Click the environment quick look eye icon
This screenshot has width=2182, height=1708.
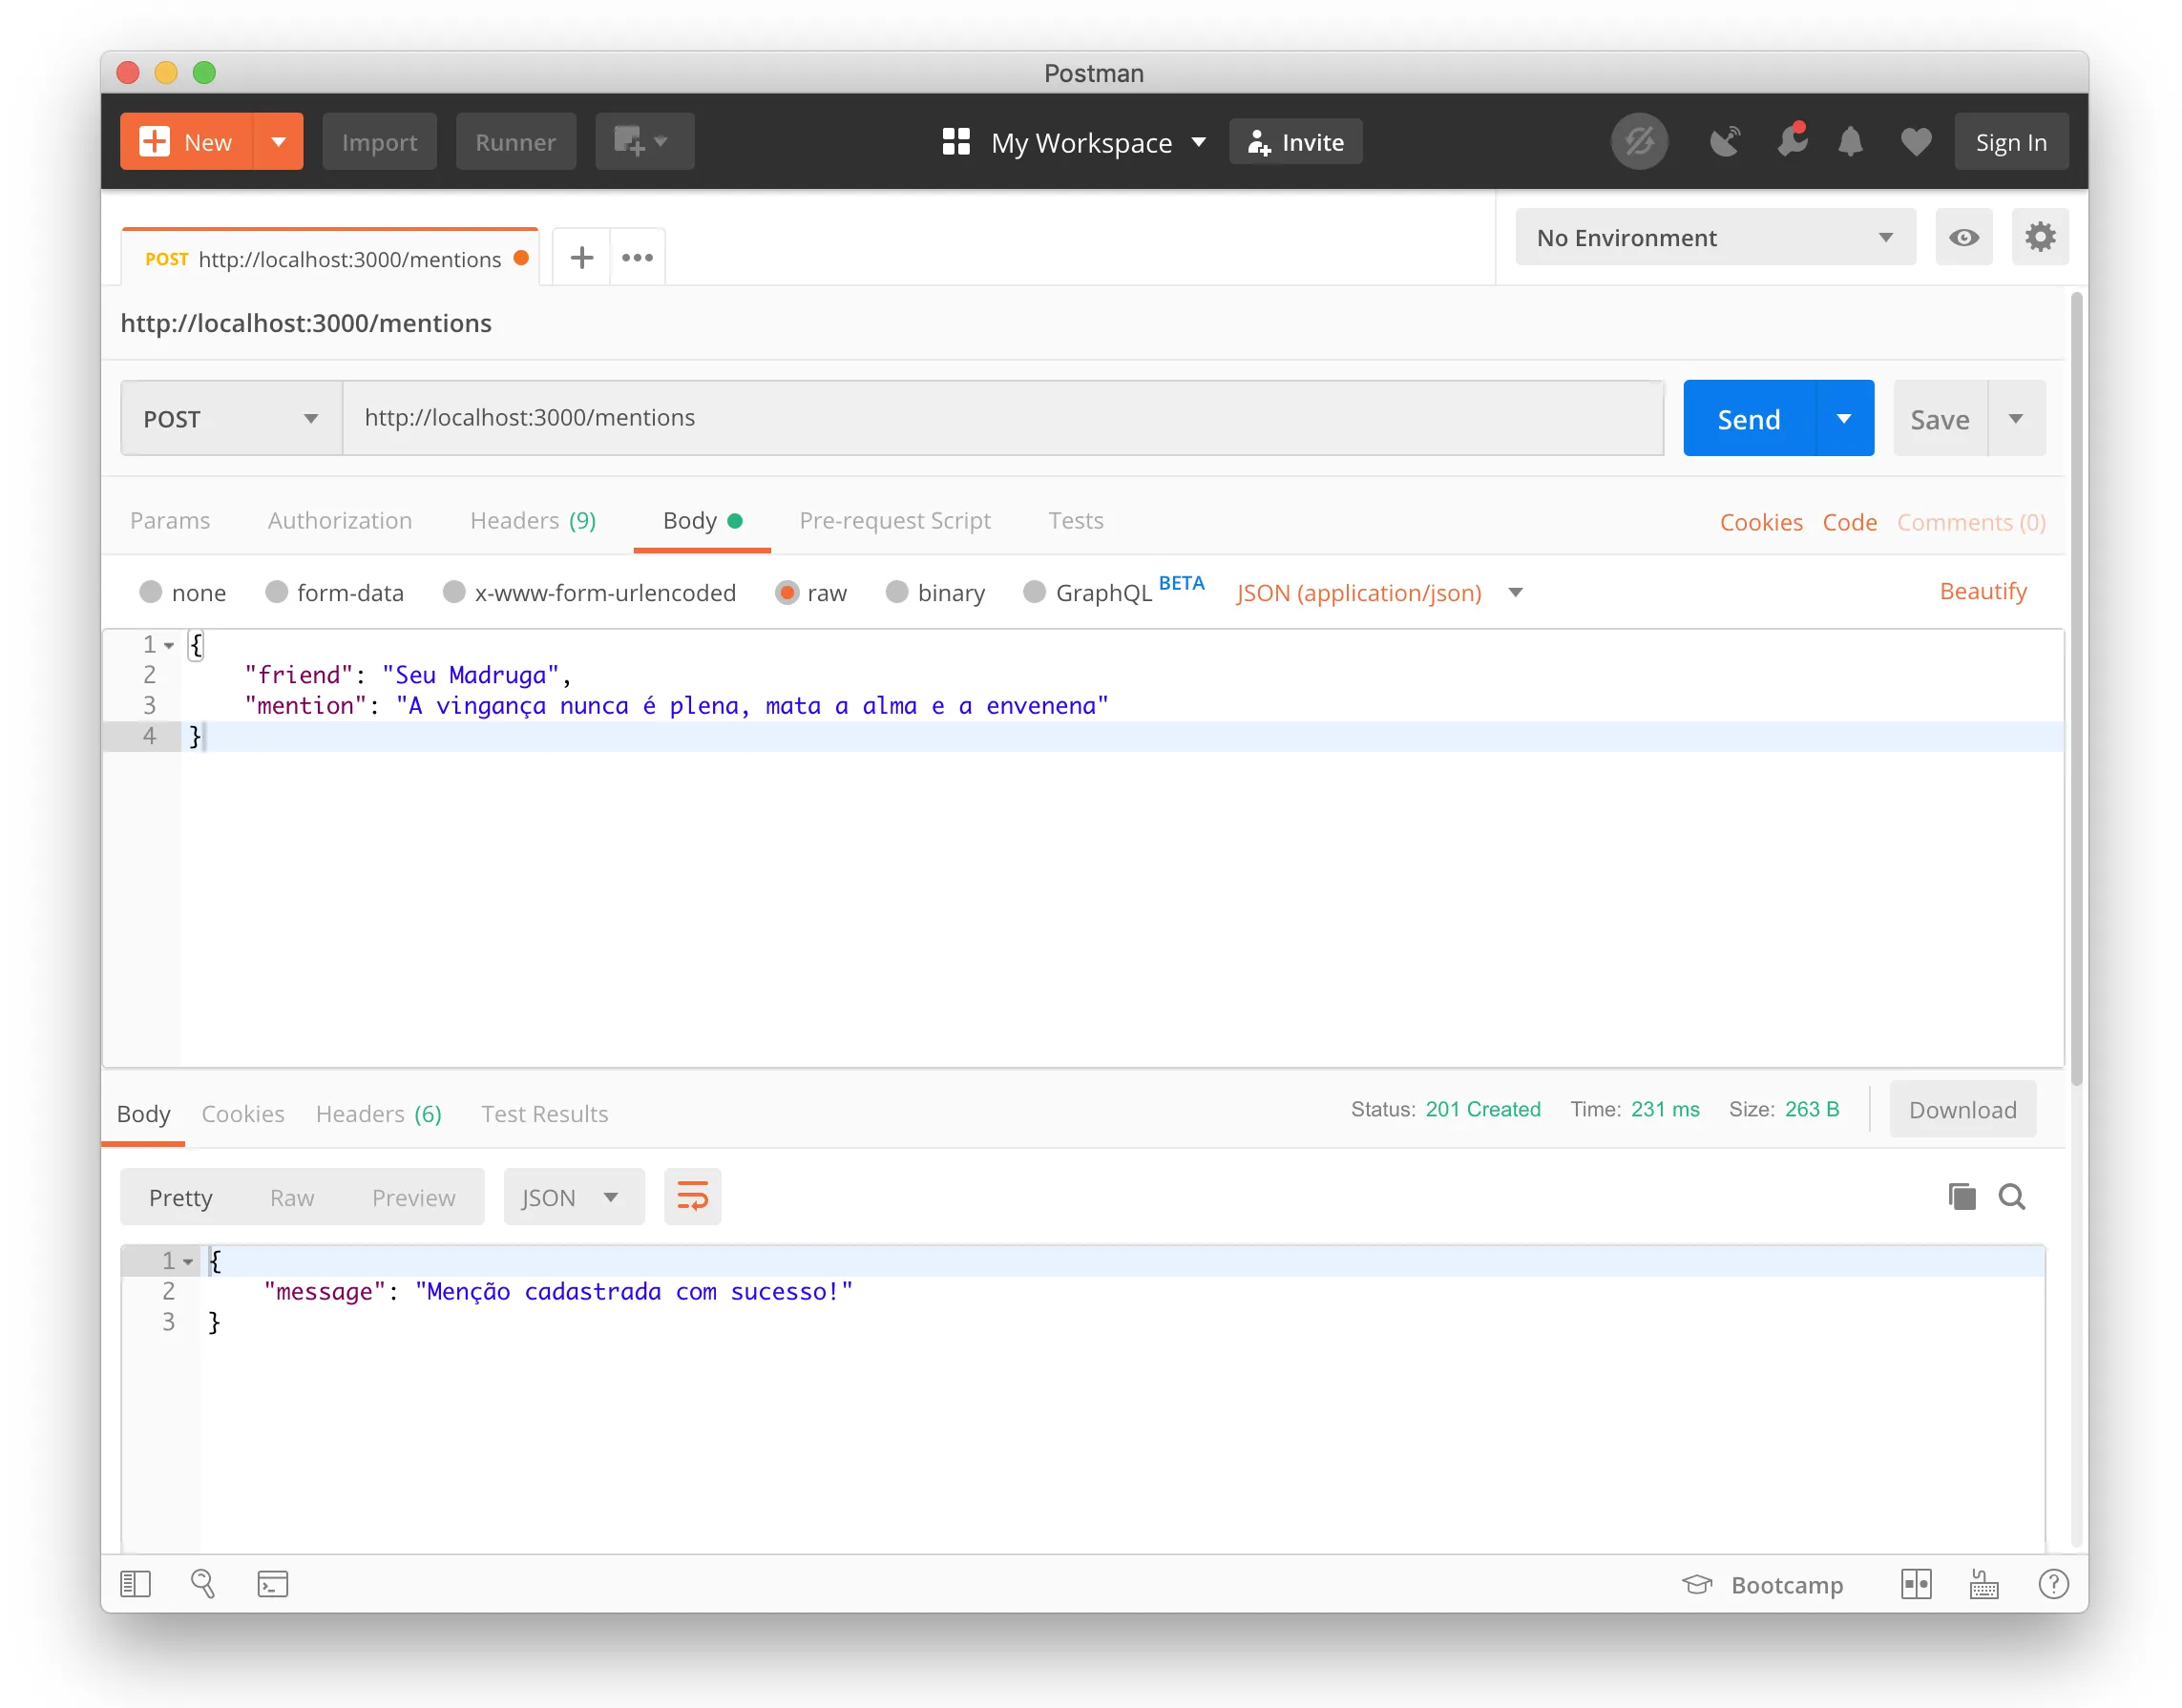[x=1962, y=238]
